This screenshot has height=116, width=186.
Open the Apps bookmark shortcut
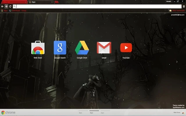[4, 10]
